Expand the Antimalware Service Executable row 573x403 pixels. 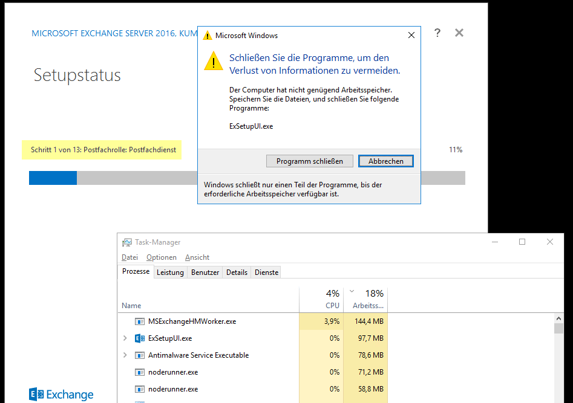click(125, 355)
